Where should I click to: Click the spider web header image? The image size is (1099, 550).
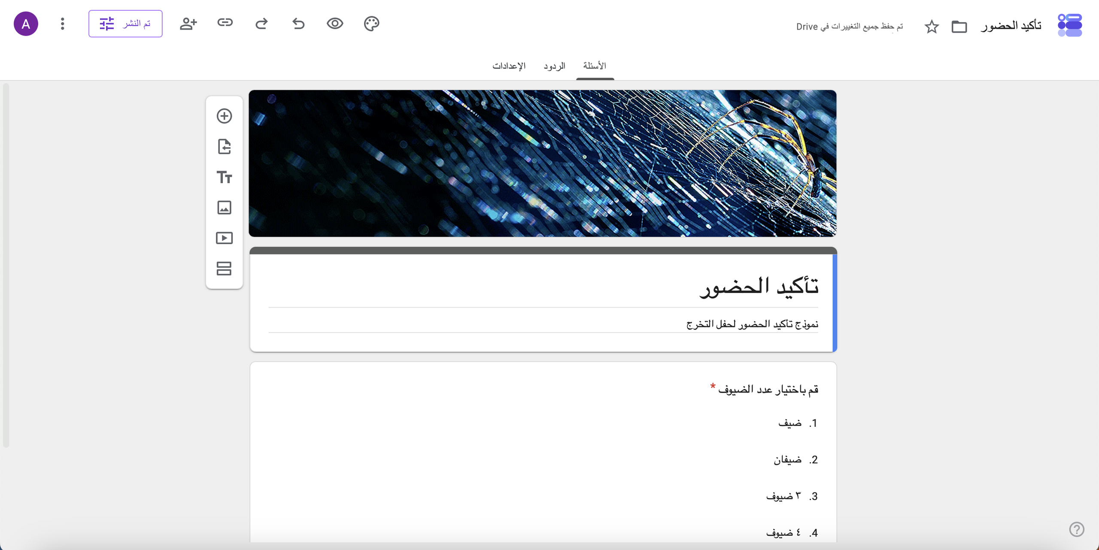tap(543, 163)
